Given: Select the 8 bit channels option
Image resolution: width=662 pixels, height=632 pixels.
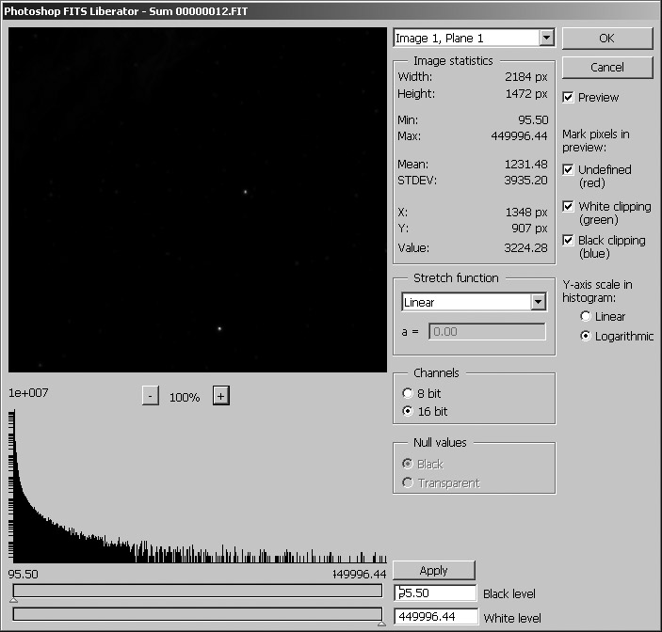Looking at the screenshot, I should (408, 393).
